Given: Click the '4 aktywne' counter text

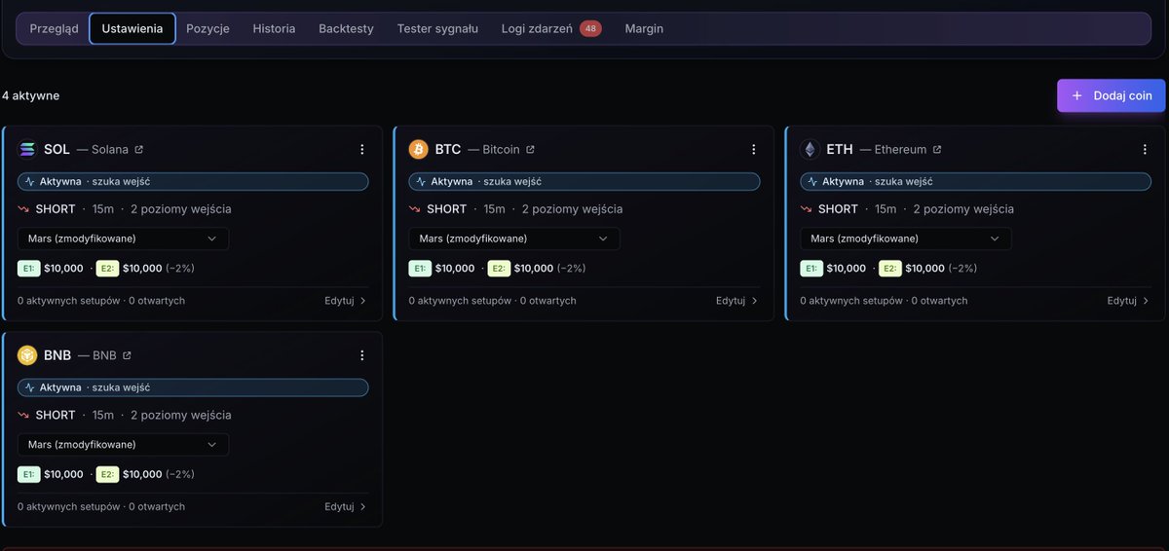Looking at the screenshot, I should [x=30, y=95].
